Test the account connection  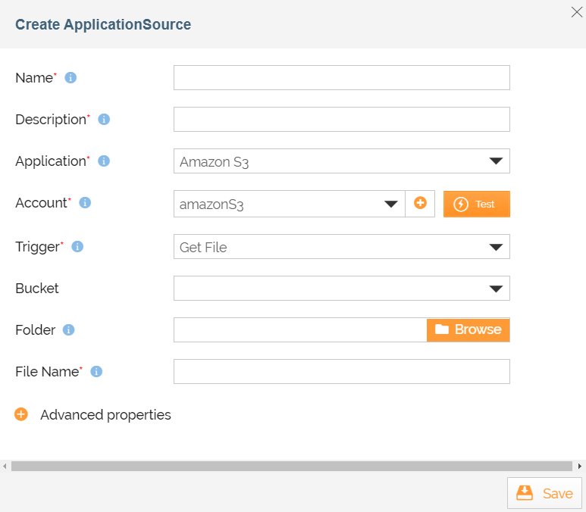click(476, 204)
